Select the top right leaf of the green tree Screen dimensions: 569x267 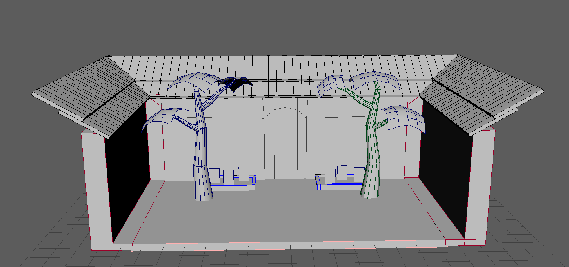click(376, 80)
